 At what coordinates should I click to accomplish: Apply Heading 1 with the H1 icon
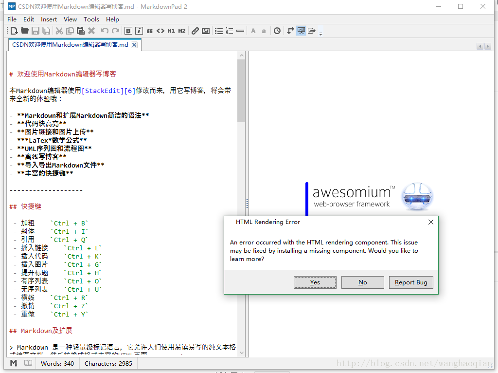[x=171, y=31]
